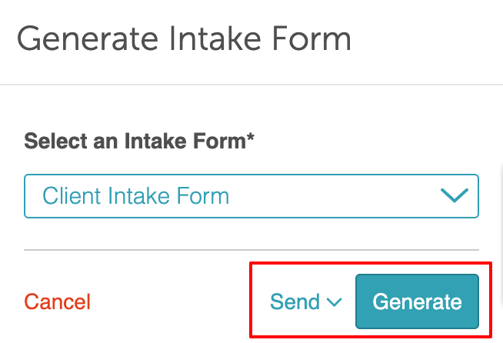The width and height of the screenshot is (503, 343).
Task: Dismiss the dialog using Cancel
Action: tap(58, 301)
